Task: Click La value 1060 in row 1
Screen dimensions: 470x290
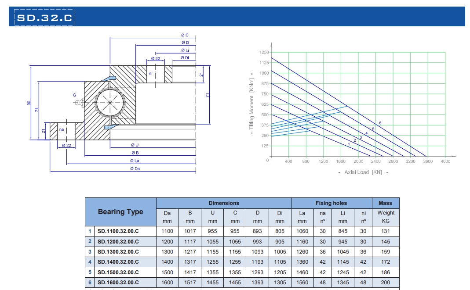Action: (302, 231)
